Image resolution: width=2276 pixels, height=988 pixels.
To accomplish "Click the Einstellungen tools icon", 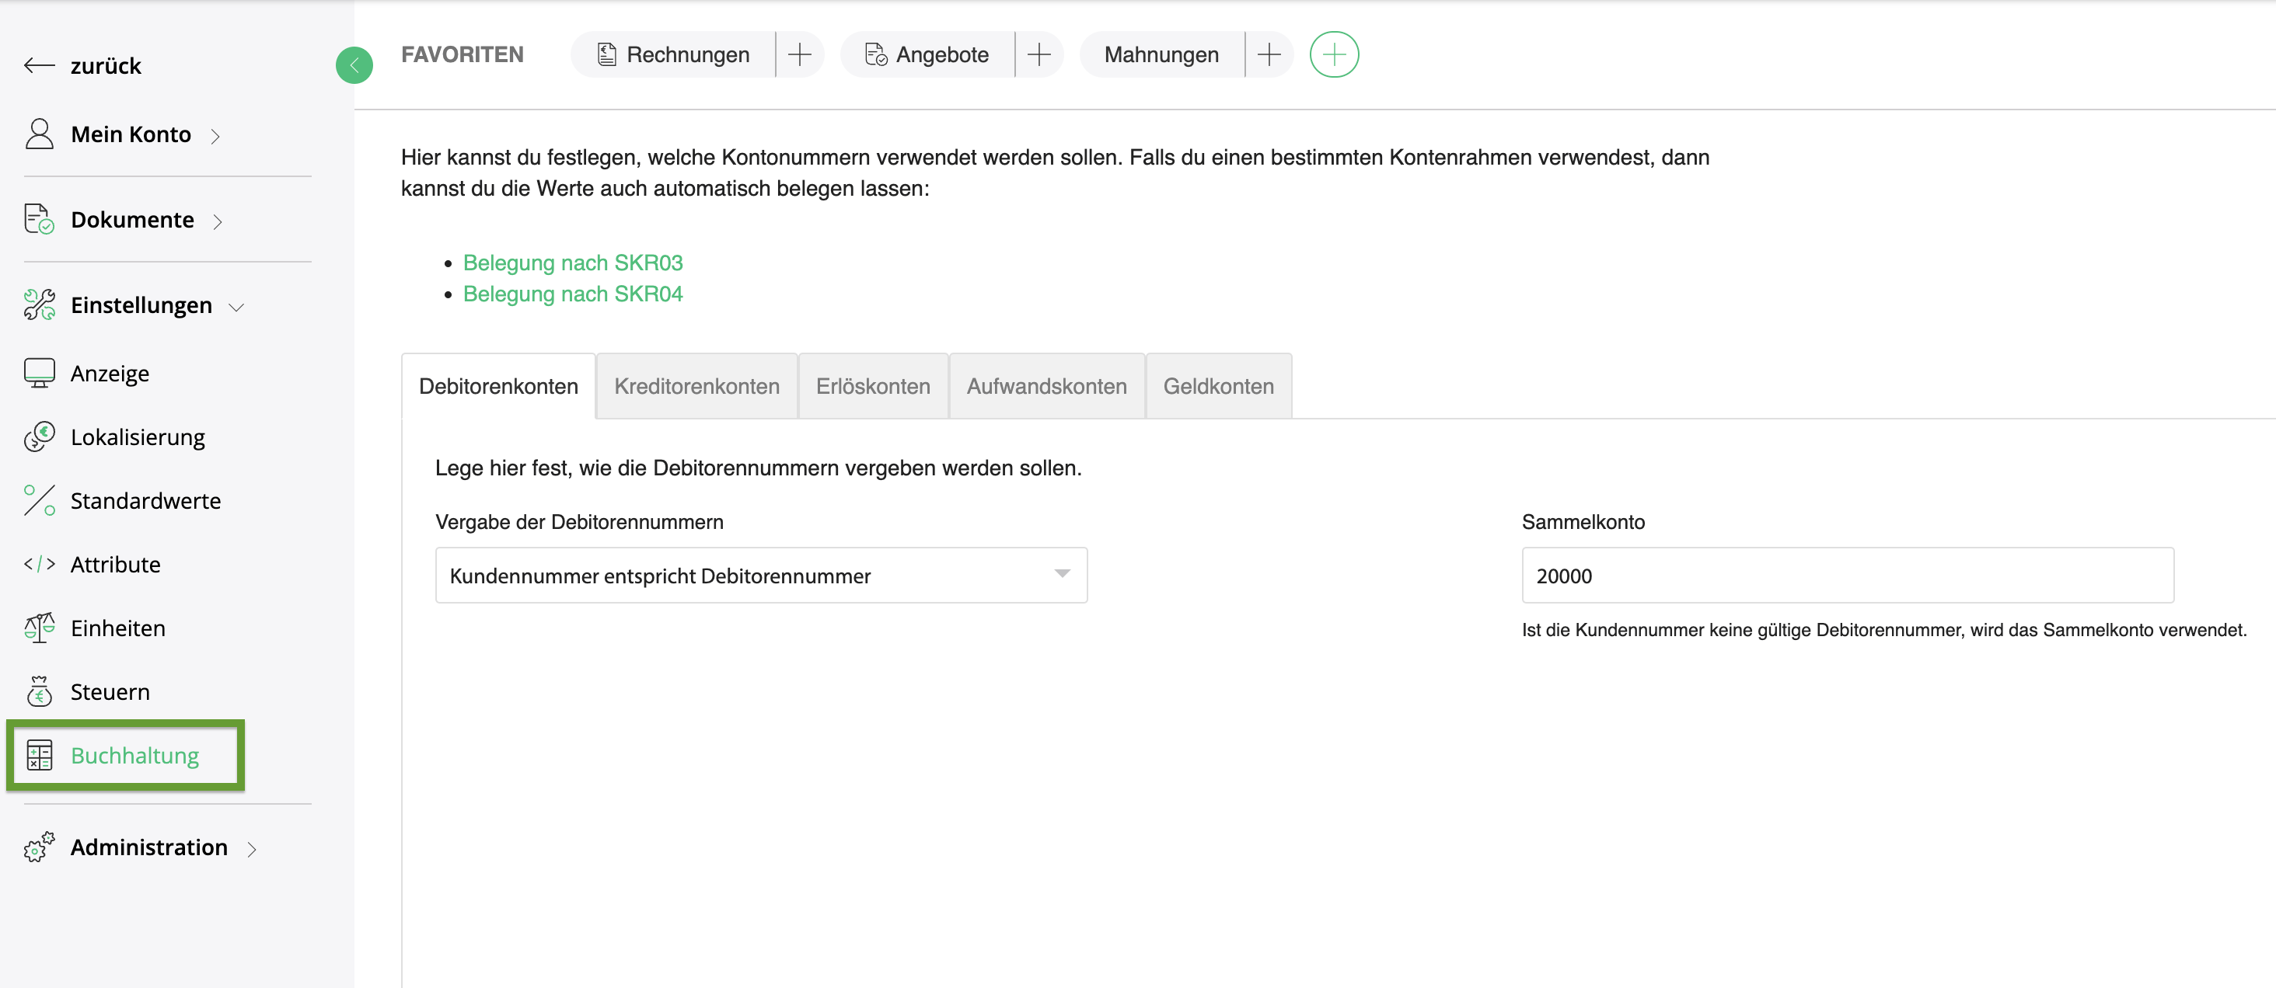I will 39,304.
